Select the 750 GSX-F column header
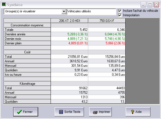161x119 pixels. click(107, 21)
